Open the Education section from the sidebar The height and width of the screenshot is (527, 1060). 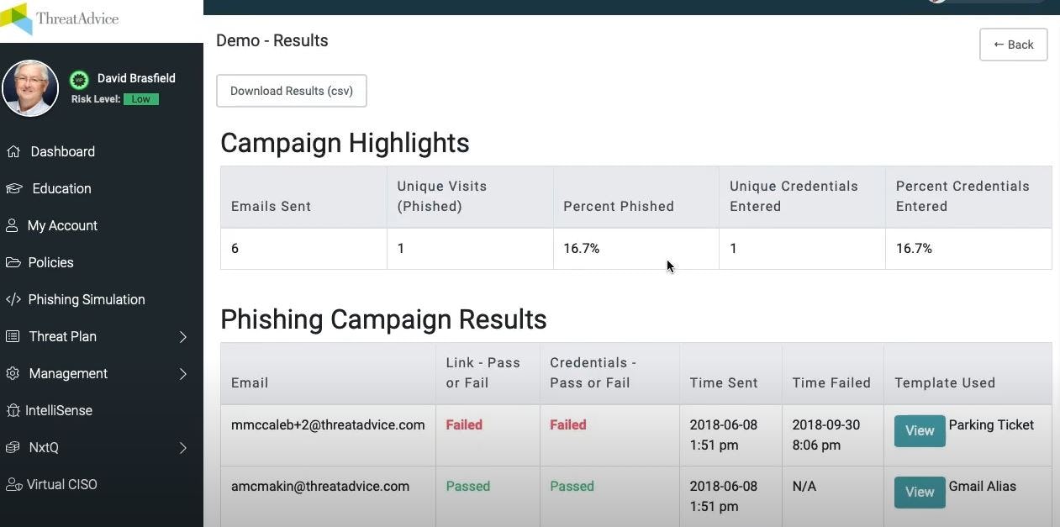61,188
